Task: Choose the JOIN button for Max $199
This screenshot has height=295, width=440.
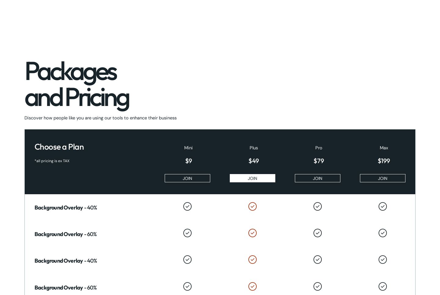Action: coord(383,178)
